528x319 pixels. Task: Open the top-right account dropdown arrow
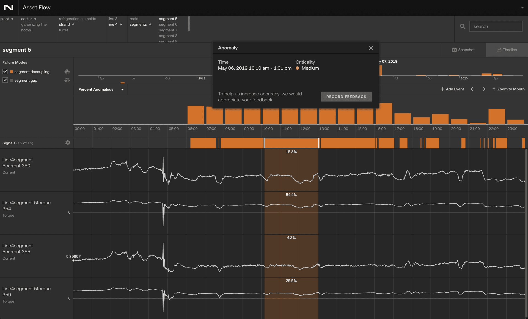[522, 8]
